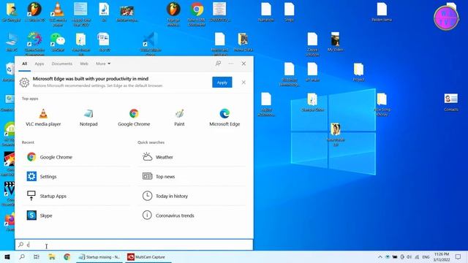Open the Windows Start button
The width and height of the screenshot is (468, 263).
point(7,256)
